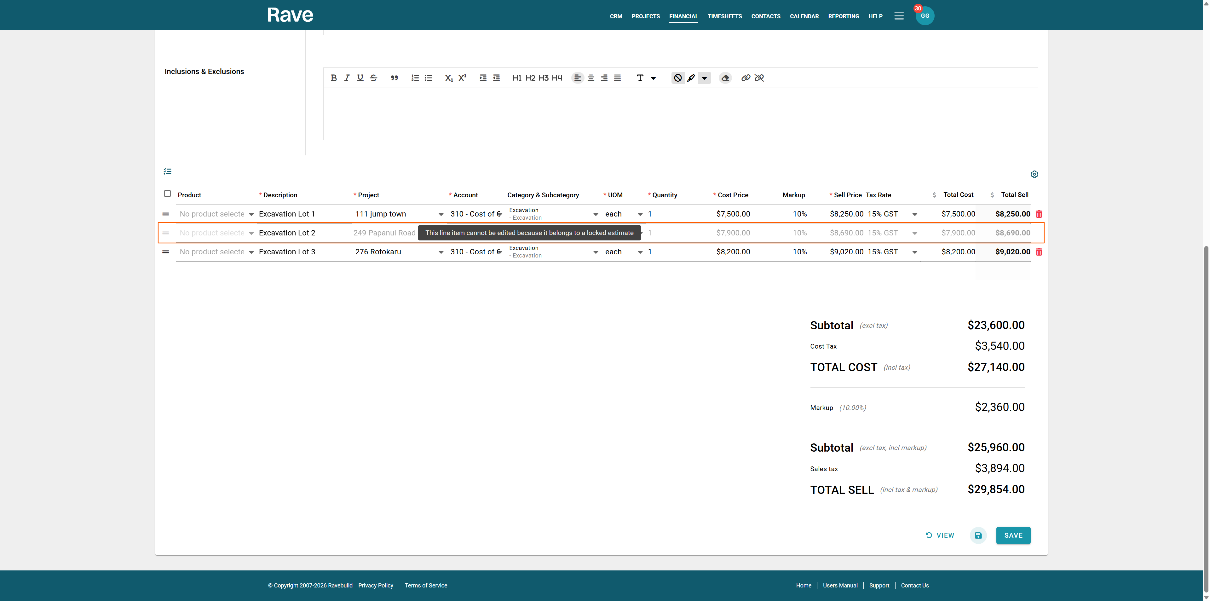Insert a hyperlink using link icon

pyautogui.click(x=746, y=78)
